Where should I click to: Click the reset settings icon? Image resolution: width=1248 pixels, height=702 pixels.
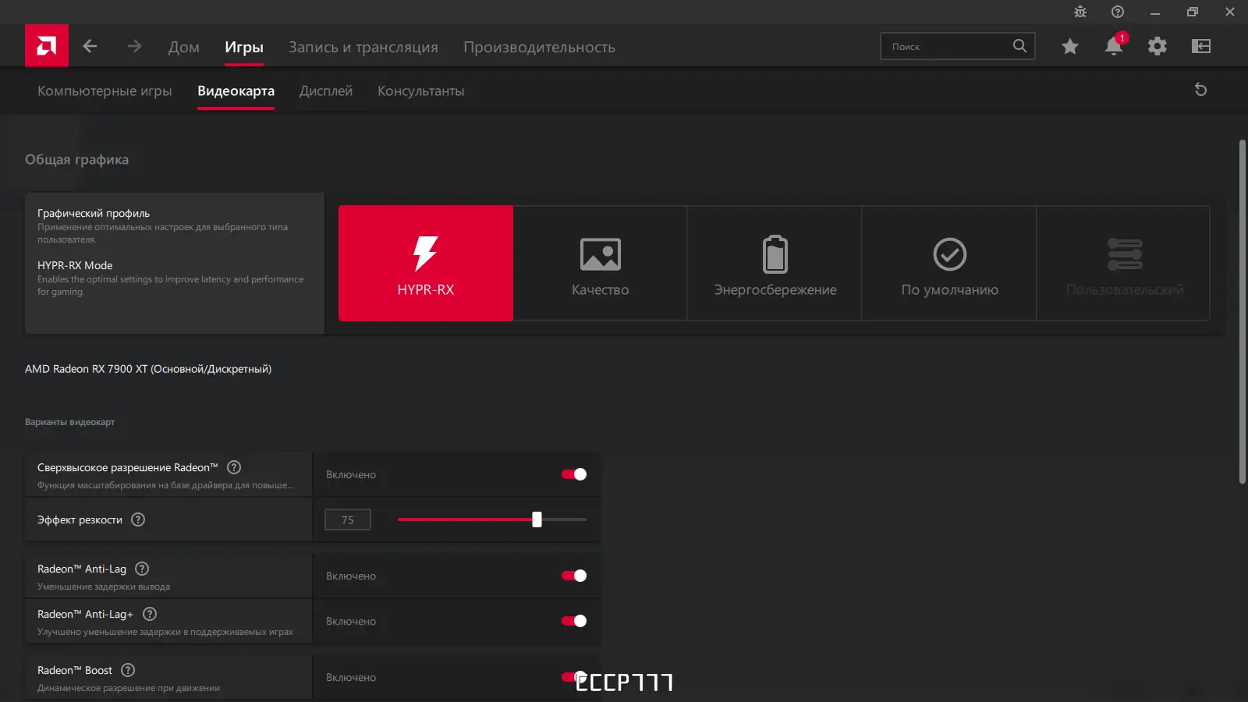[1200, 90]
